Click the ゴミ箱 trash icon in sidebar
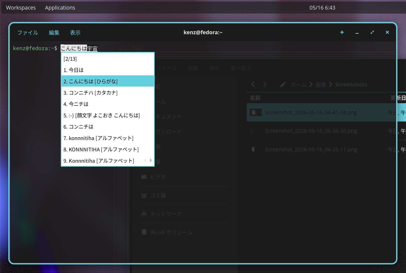Image resolution: width=406 pixels, height=273 pixels. click(x=144, y=195)
